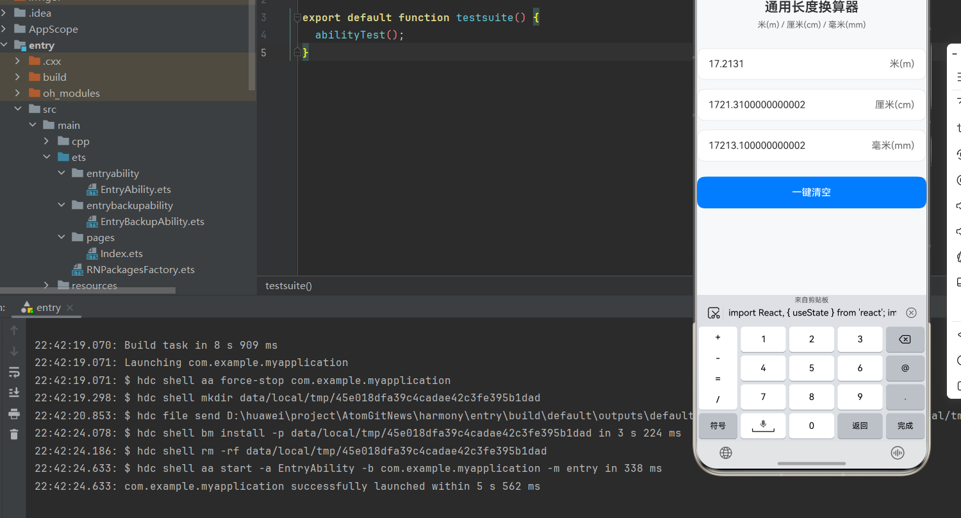961x518 pixels.
Task: Collapse the pages folder
Action: pos(62,237)
